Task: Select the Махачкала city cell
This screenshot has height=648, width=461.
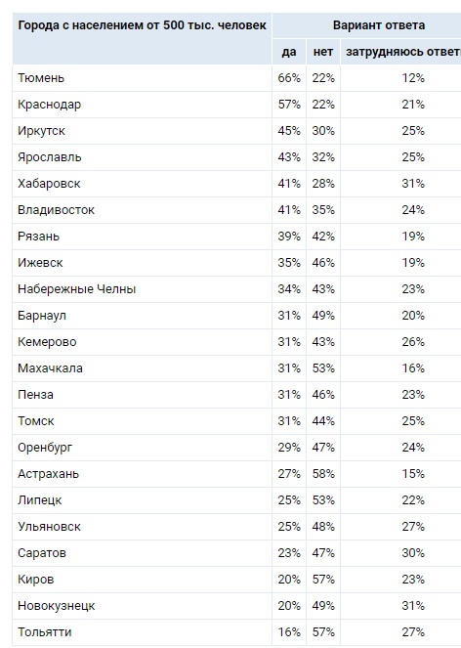Action: (x=142, y=368)
